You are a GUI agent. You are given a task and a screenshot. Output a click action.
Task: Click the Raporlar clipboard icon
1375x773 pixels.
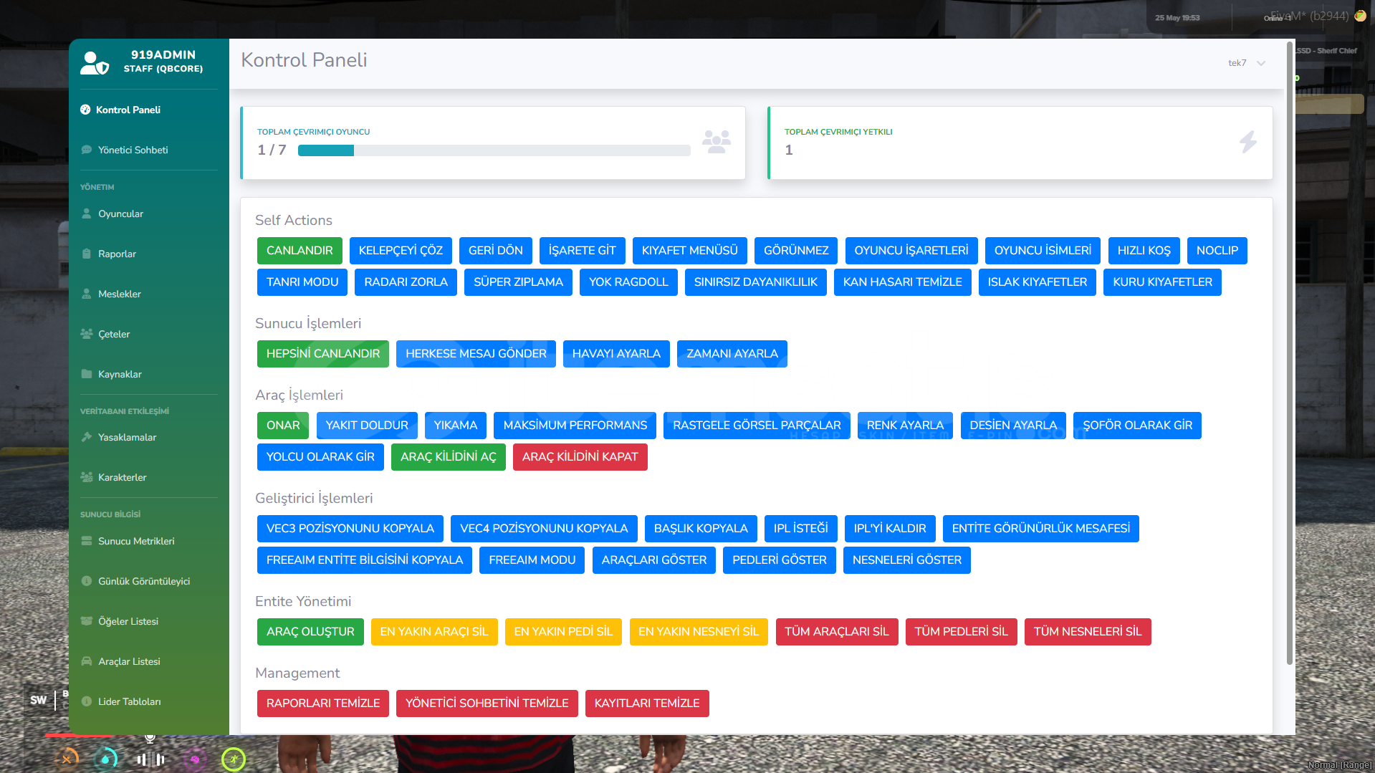pyautogui.click(x=87, y=254)
